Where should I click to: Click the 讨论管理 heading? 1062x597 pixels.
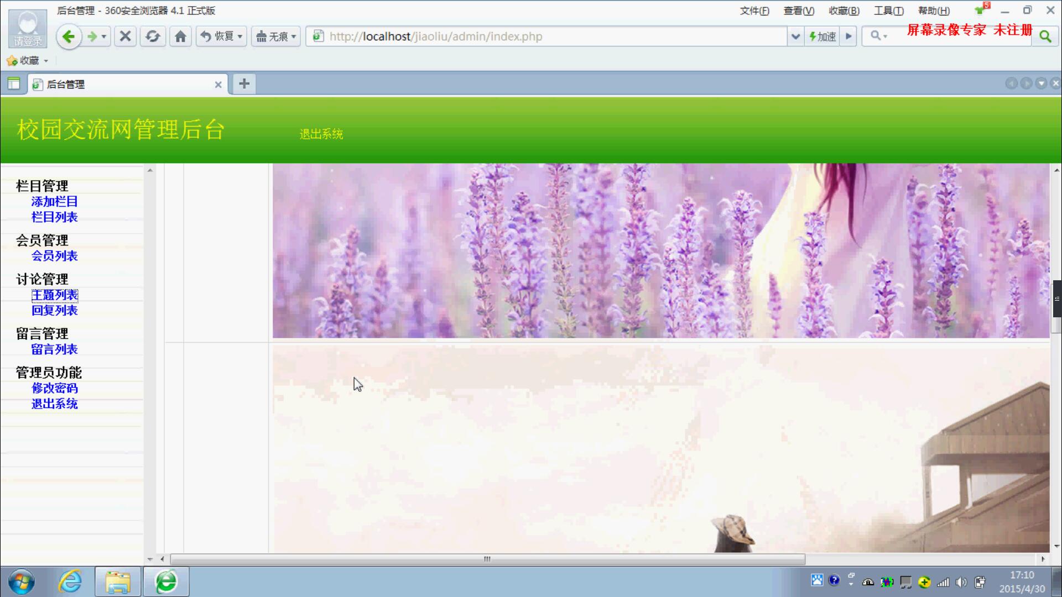click(x=42, y=279)
